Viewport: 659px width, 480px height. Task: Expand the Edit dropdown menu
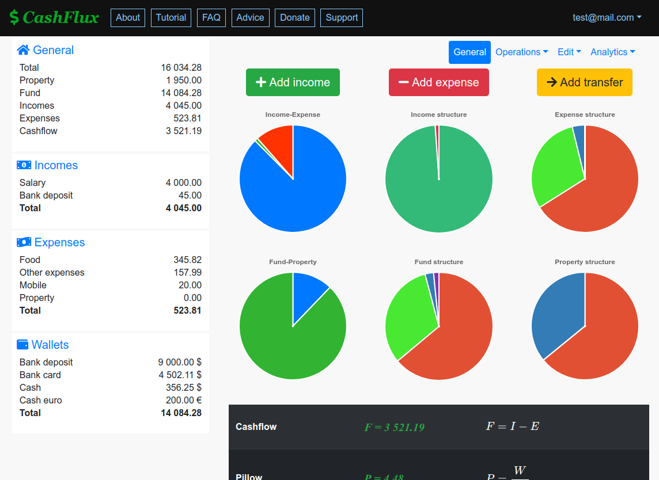click(569, 52)
